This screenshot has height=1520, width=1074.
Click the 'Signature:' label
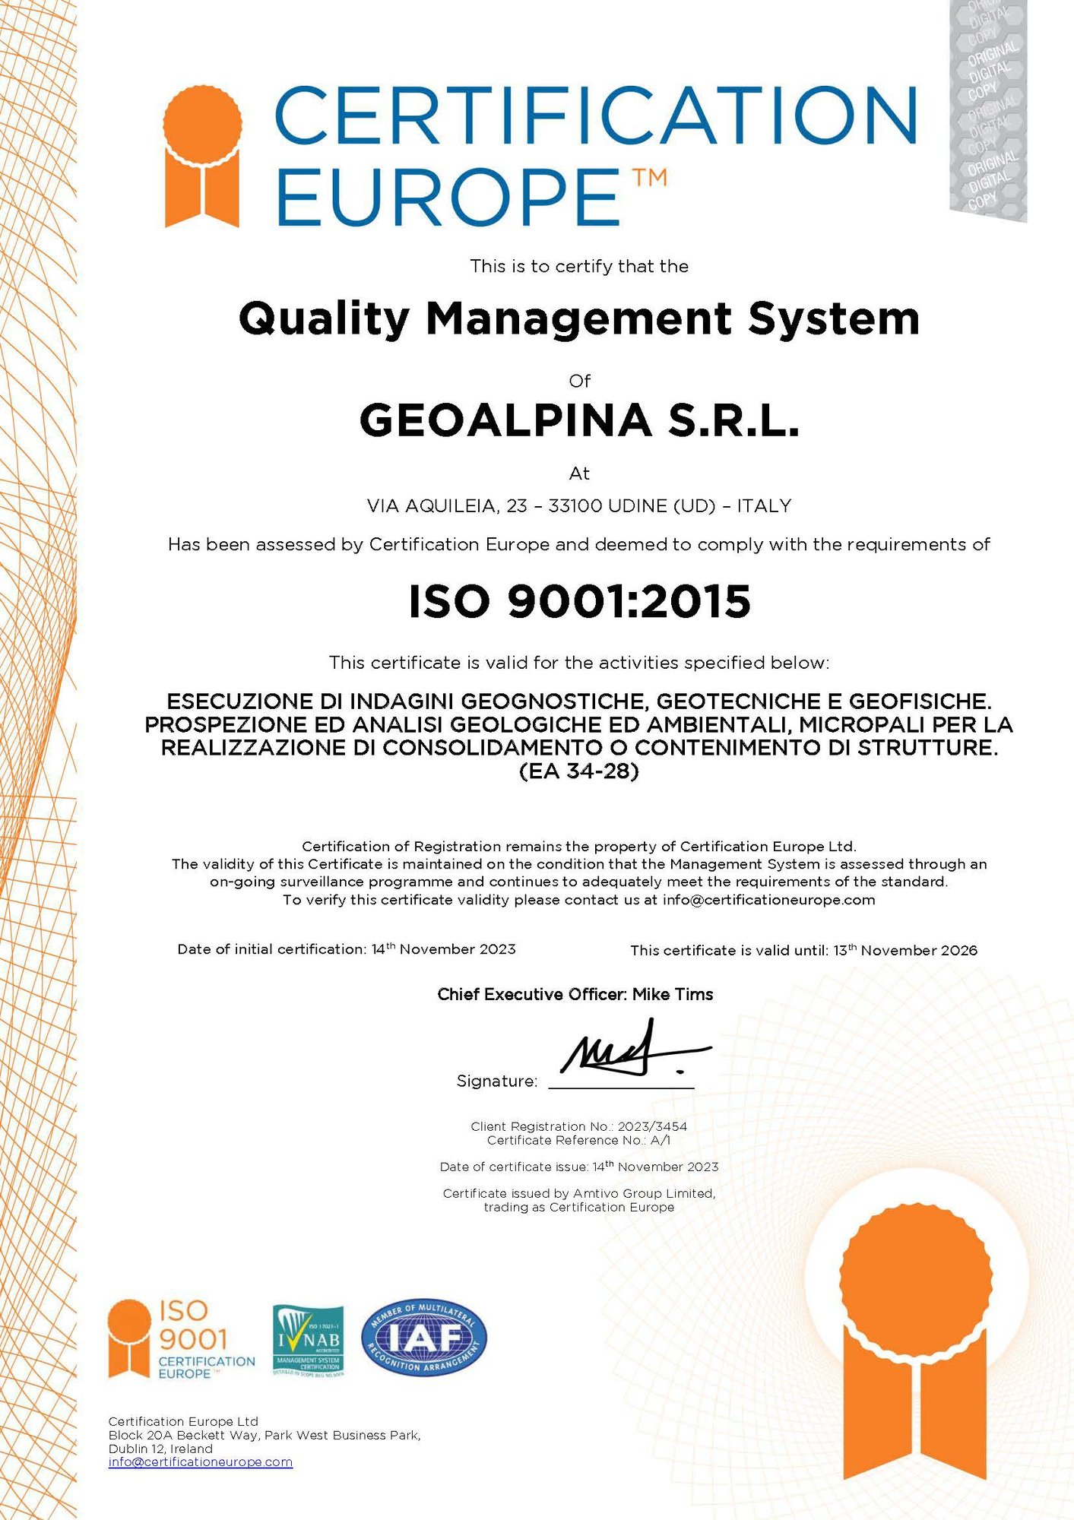(497, 1081)
